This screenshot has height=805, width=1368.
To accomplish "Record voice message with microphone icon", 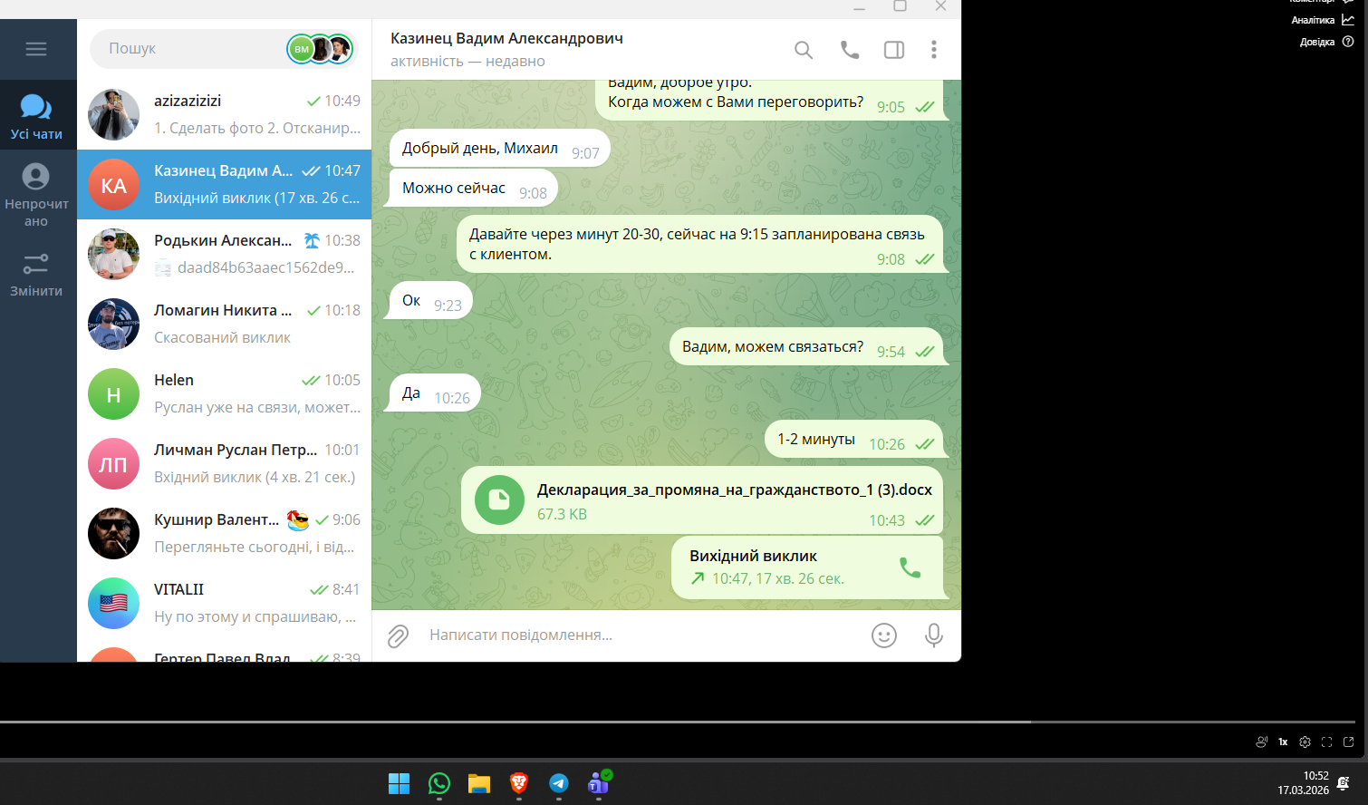I will 934,635.
